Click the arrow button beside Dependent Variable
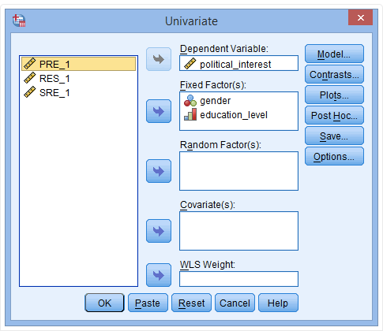383x331 pixels. [159, 59]
